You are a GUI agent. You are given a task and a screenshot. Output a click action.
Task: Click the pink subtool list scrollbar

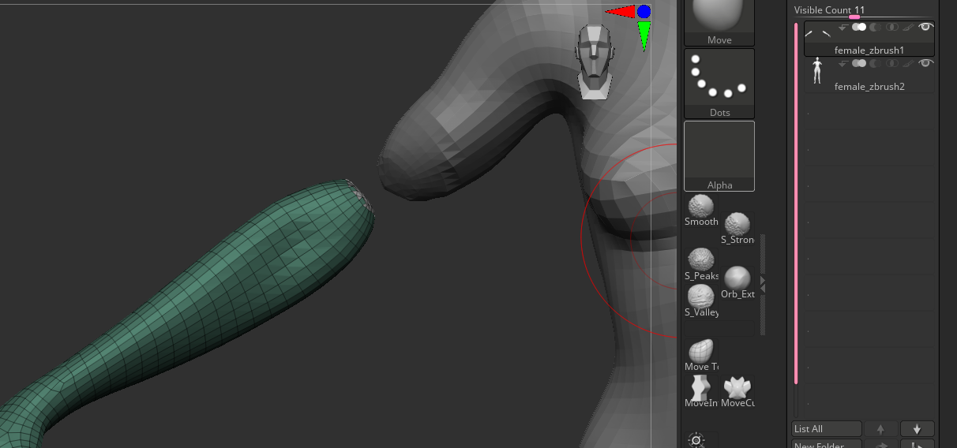[x=796, y=203]
